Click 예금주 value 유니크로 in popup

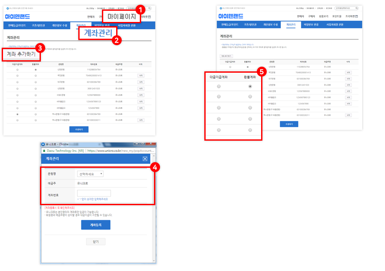click(83, 183)
